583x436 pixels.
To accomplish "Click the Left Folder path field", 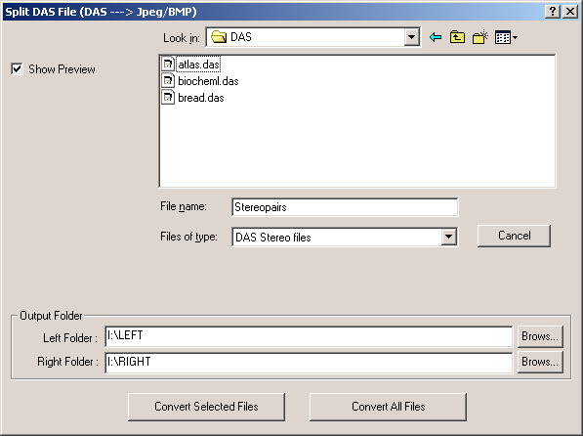I will coord(309,336).
